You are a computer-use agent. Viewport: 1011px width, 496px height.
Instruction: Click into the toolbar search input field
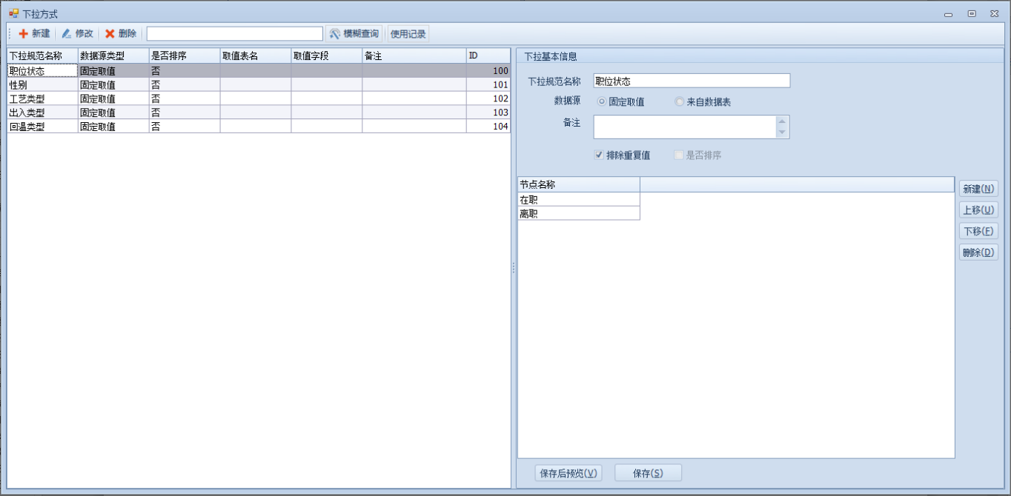pyautogui.click(x=234, y=33)
